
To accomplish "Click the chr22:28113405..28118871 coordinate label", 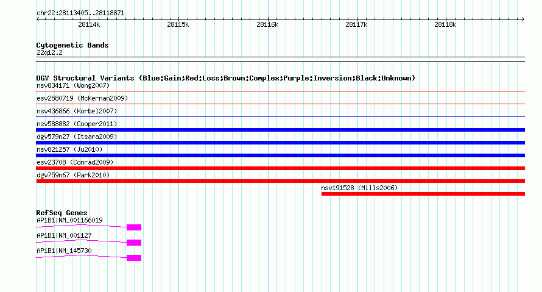I will (80, 13).
